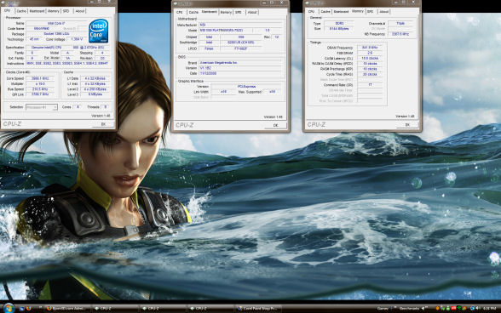Select the CPU tab in the middle CPU-Z window
Screen dimensions: 501x313
point(180,13)
